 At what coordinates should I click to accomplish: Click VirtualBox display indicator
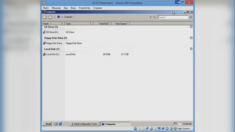coord(159,129)
